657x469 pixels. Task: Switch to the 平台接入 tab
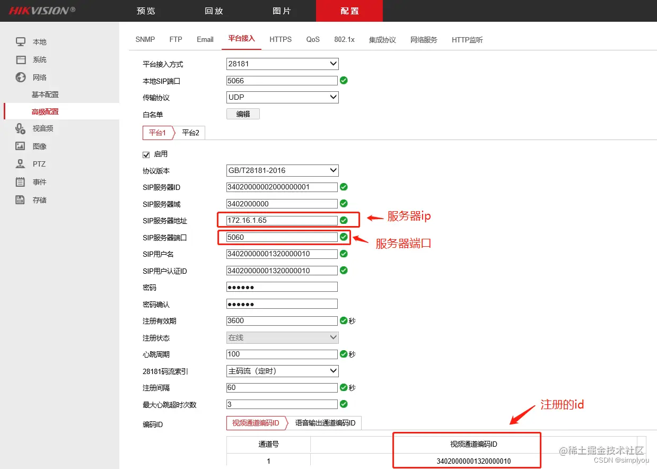tap(242, 39)
